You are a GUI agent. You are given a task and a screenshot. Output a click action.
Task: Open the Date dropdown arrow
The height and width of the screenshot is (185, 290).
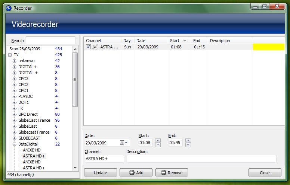(x=126, y=143)
